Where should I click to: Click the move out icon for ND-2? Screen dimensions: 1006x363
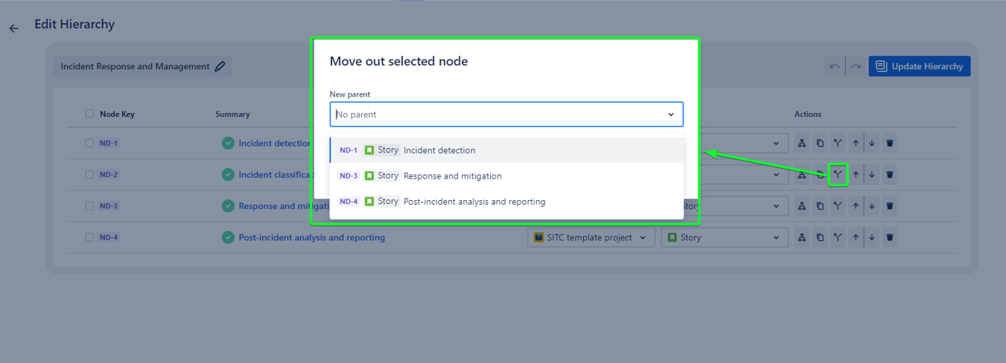838,175
